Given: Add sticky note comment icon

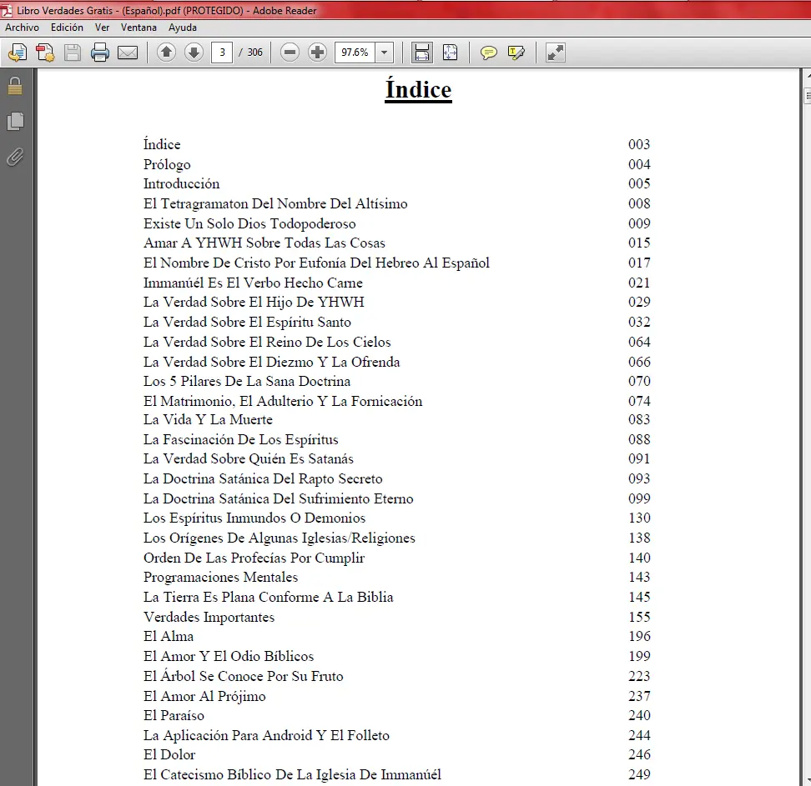Looking at the screenshot, I should (x=488, y=53).
